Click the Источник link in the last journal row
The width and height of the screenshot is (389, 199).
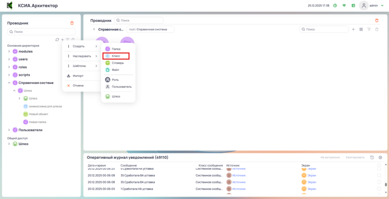239,189
